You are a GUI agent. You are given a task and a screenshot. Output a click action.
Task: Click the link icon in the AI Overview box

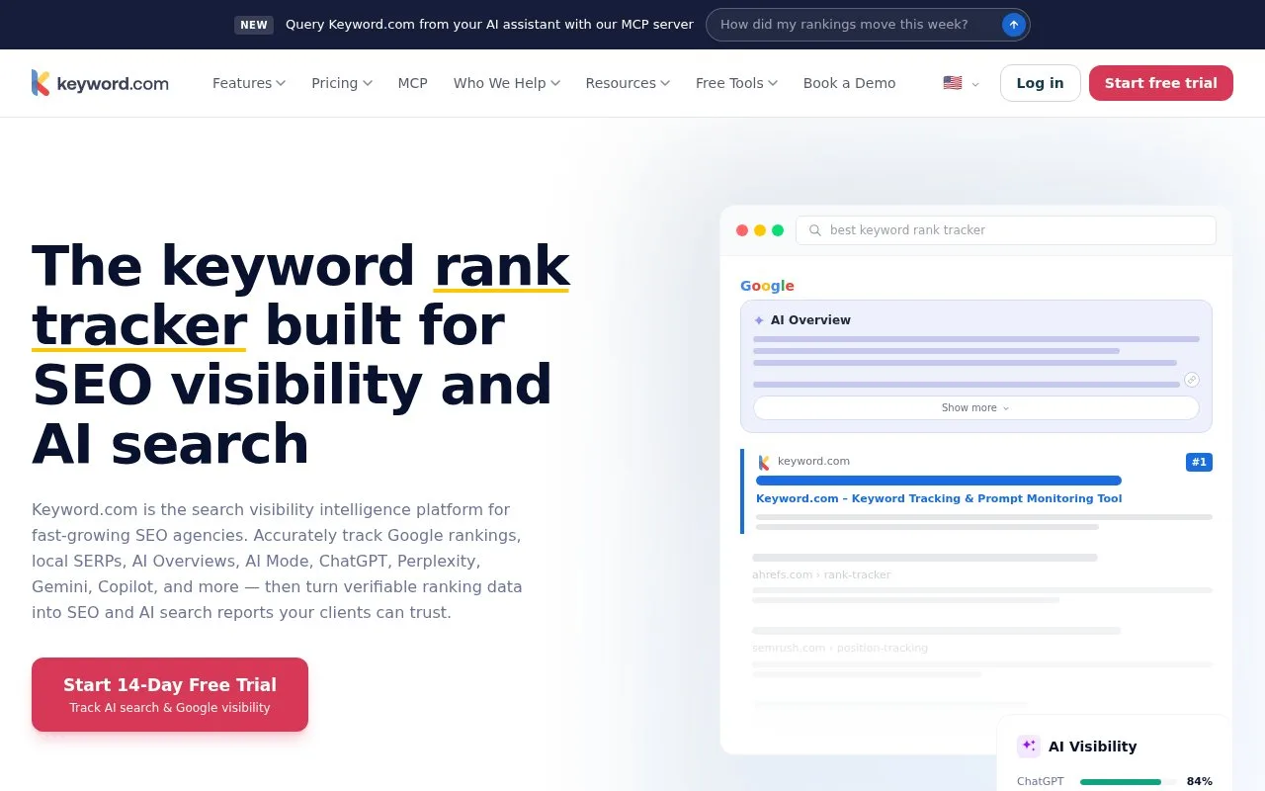point(1192,380)
